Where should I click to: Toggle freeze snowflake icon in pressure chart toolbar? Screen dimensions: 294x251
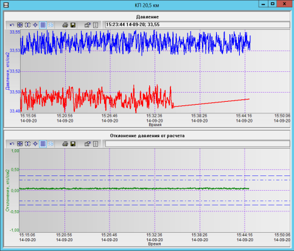click(51, 25)
